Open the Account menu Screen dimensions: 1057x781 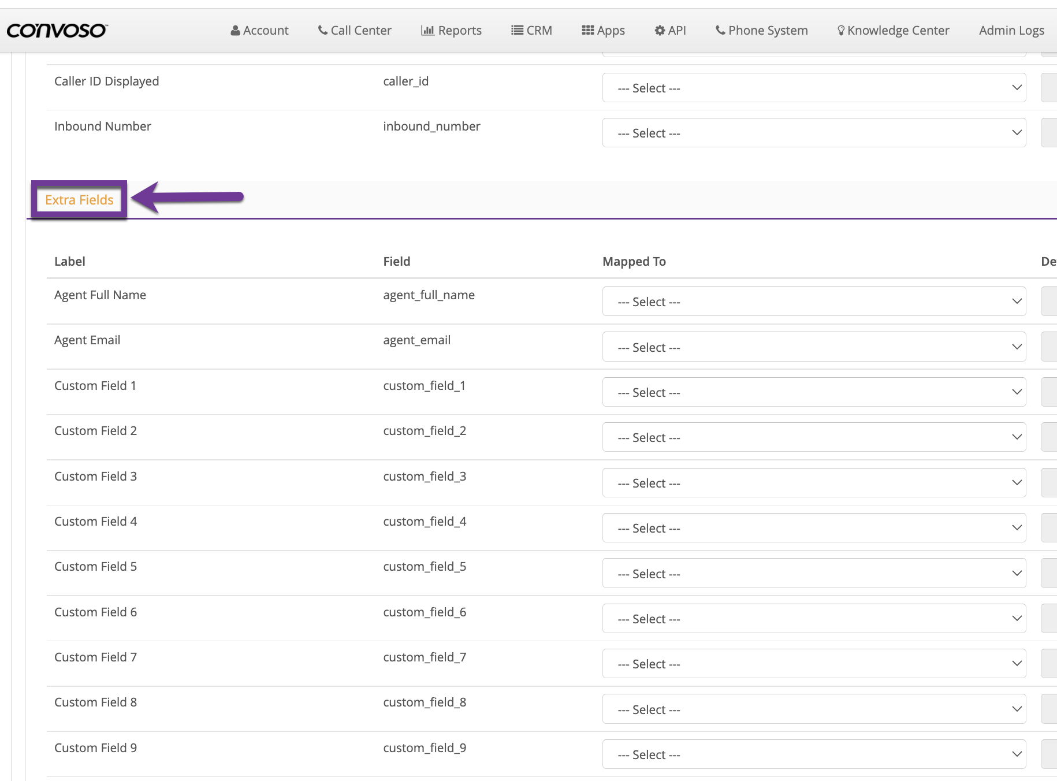(x=259, y=31)
